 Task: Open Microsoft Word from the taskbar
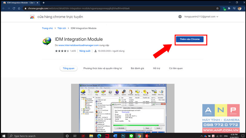115,136
